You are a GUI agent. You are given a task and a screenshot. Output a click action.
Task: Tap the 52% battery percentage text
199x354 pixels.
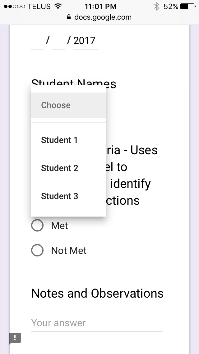click(x=171, y=6)
